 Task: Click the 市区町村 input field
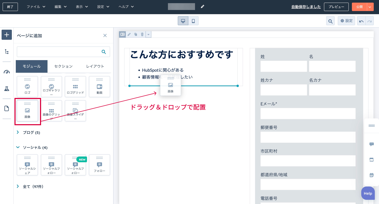[308, 161]
